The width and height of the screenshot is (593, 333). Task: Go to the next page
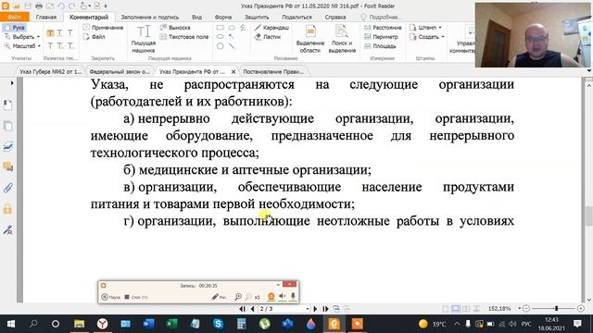[x=315, y=309]
